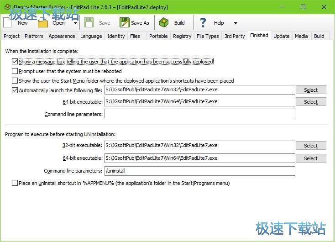
Task: Switch to the Identity tab
Action: pyautogui.click(x=116, y=36)
